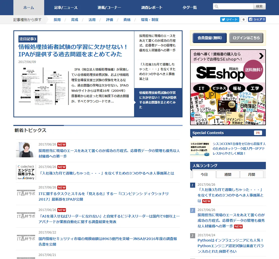The height and width of the screenshot is (259, 279).
Task: Open the 記事/ニュース menu
Action: (x=66, y=8)
